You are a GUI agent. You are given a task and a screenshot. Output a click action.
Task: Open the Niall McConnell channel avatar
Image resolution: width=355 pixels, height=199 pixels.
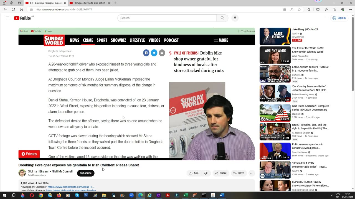(22, 173)
